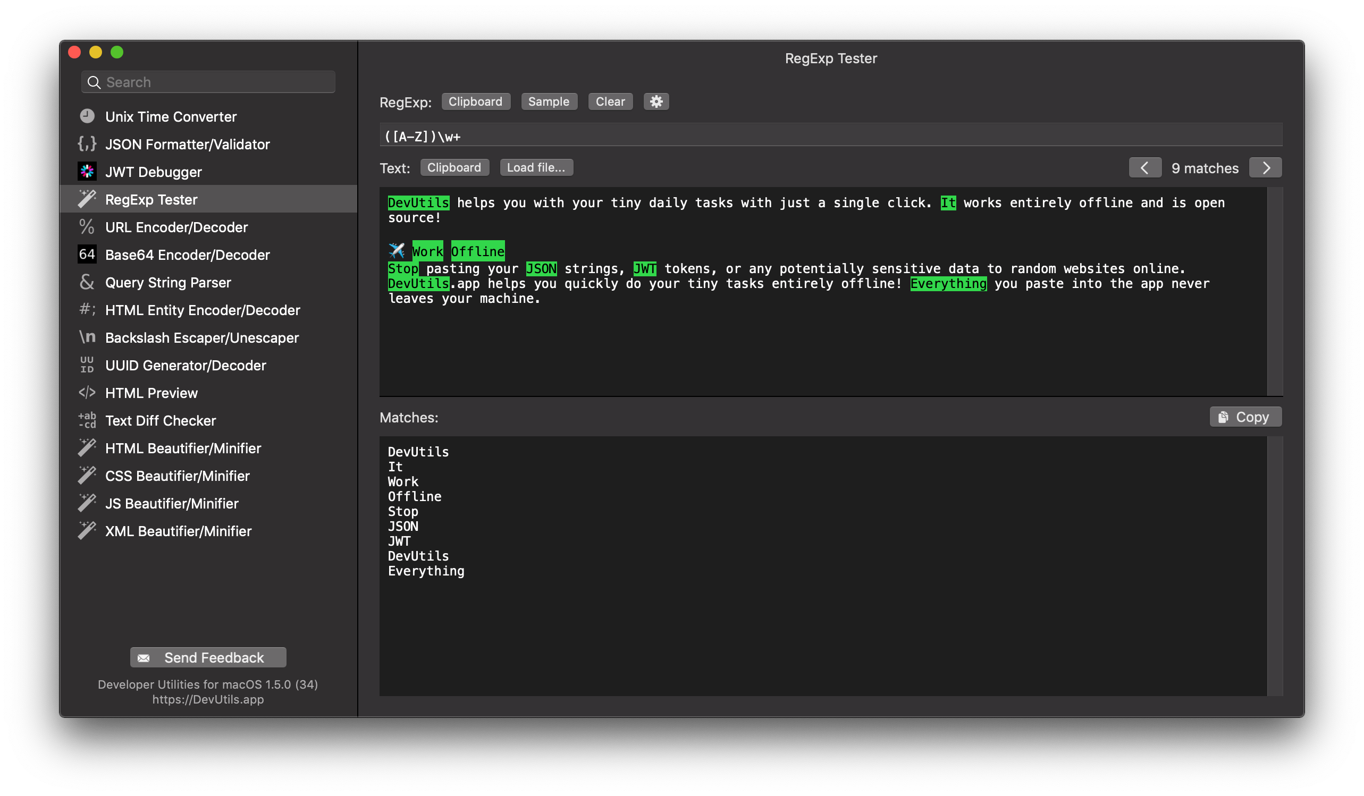1364x796 pixels.
Task: Select XML Beautifier/Minifier in the sidebar
Action: [178, 531]
